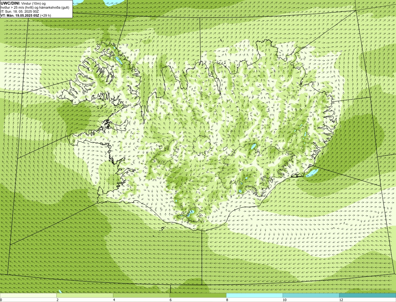Click the legend tick label '2'
The image size is (396, 302).
tap(57, 300)
